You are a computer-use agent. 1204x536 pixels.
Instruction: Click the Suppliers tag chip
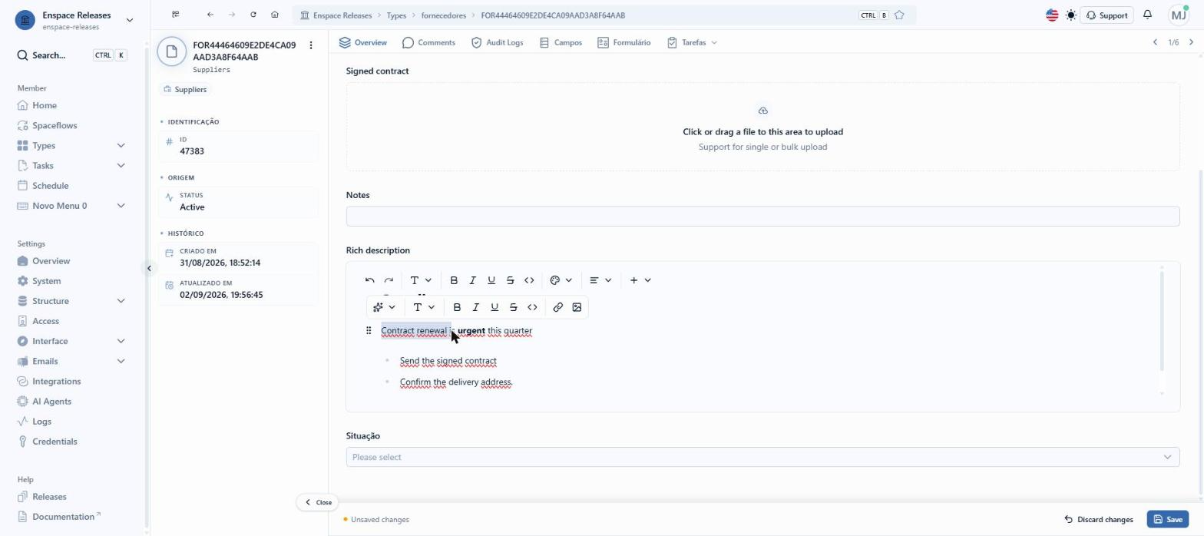click(185, 90)
